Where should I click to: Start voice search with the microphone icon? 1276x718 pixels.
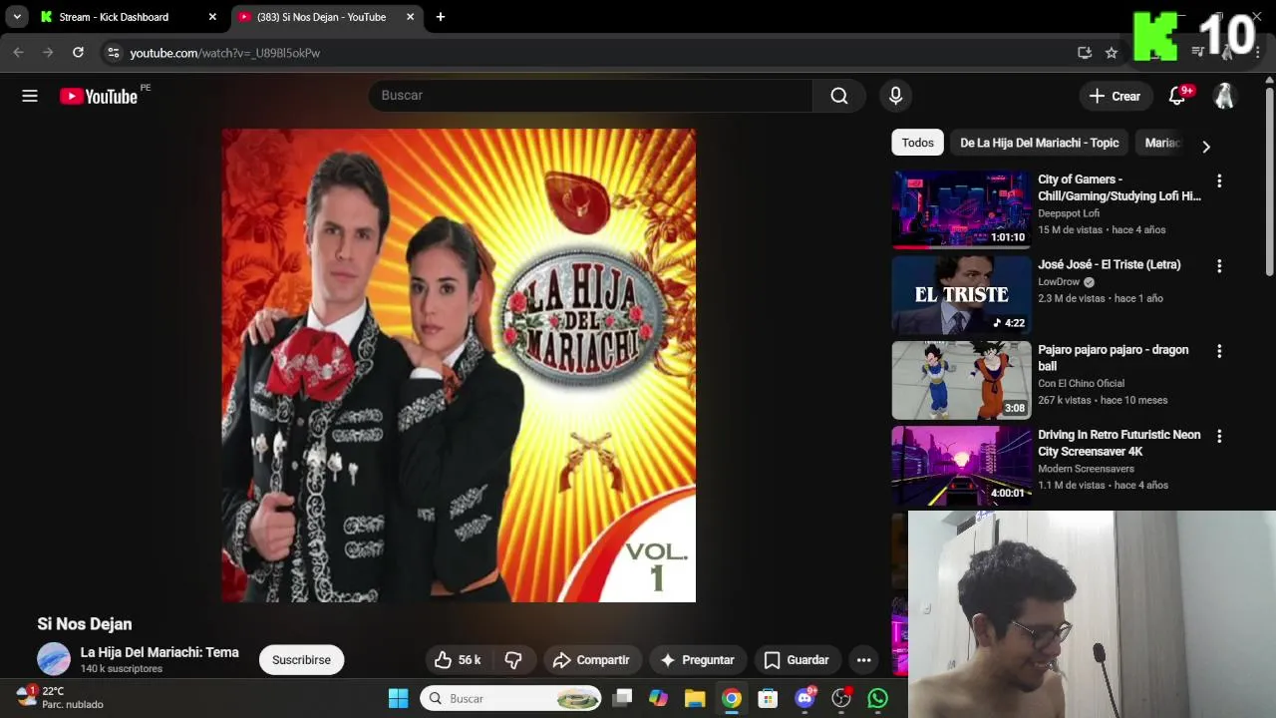pos(895,96)
